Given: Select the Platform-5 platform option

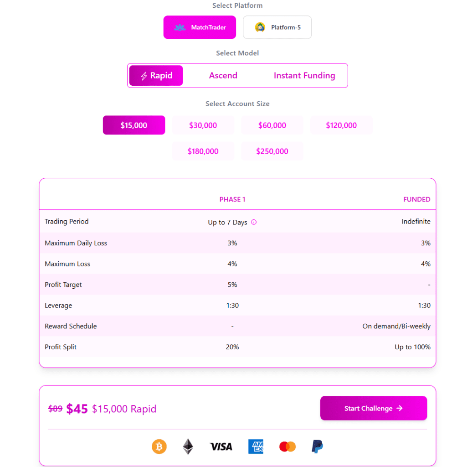Looking at the screenshot, I should click(x=277, y=27).
